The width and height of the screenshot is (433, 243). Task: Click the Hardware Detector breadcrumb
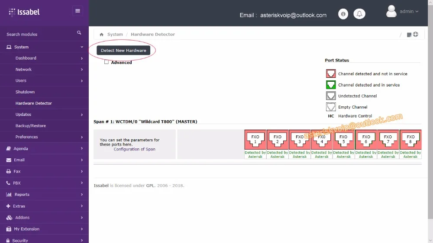153,35
